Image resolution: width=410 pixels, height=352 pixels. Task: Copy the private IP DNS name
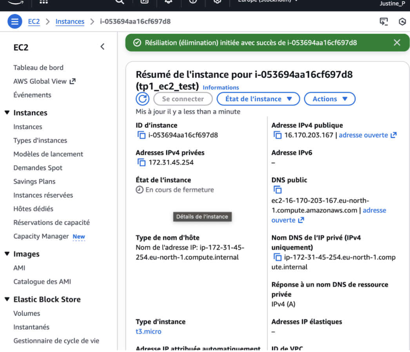pos(278,257)
